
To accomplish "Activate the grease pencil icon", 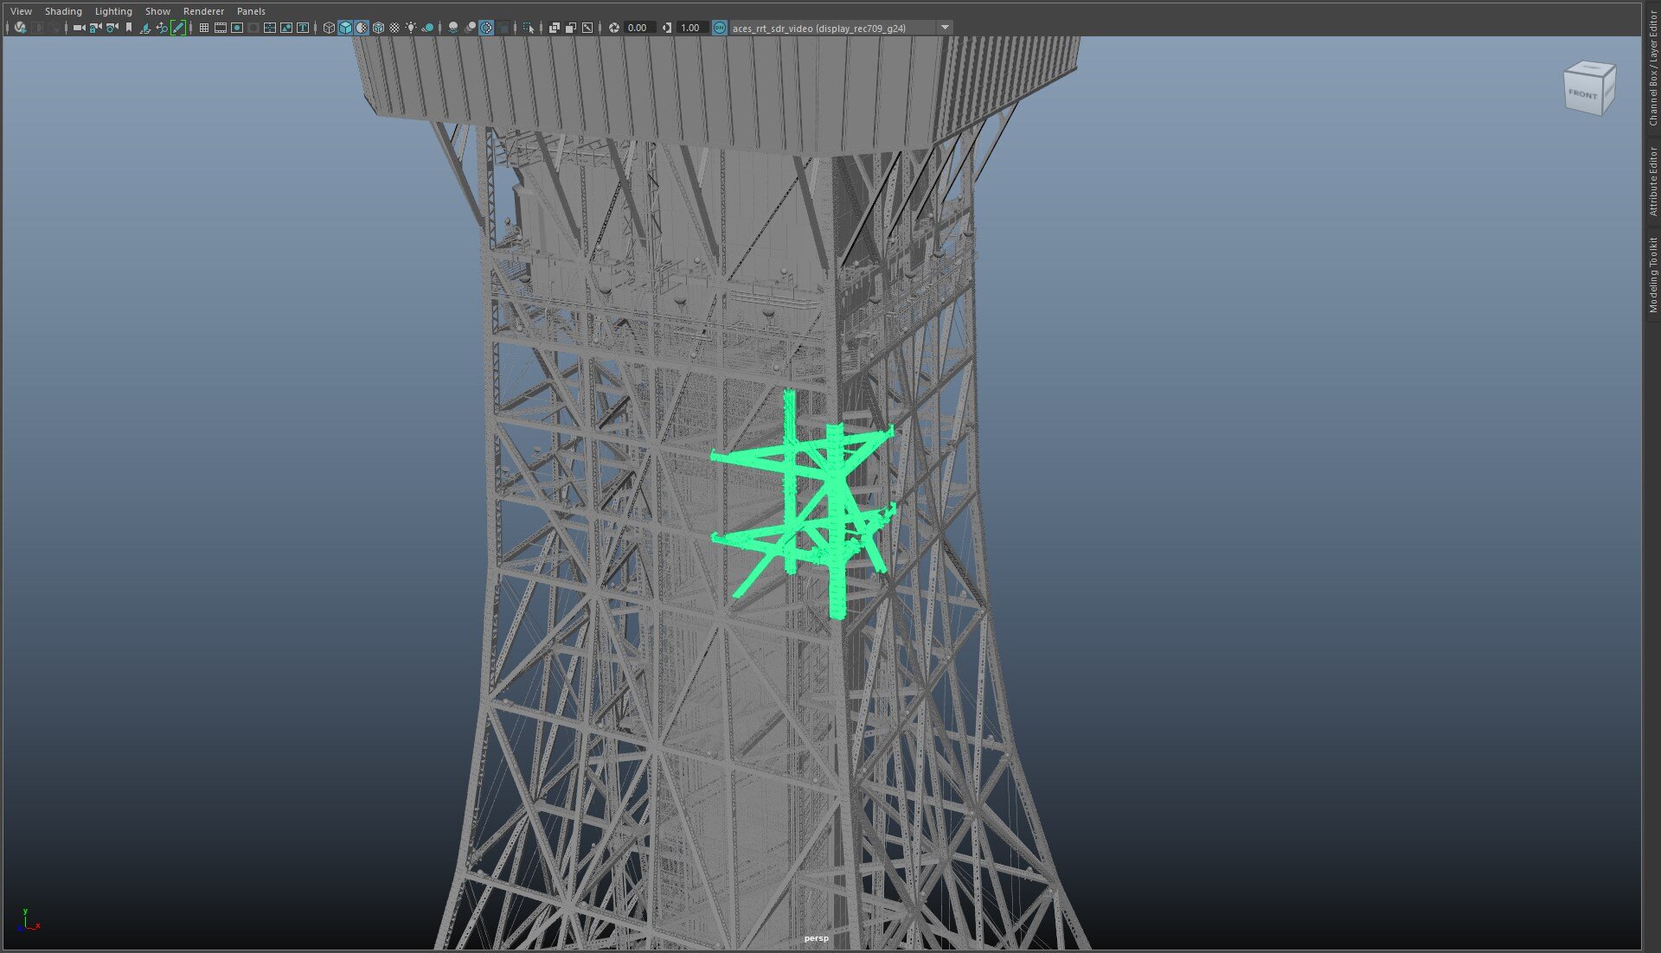I will (x=178, y=28).
